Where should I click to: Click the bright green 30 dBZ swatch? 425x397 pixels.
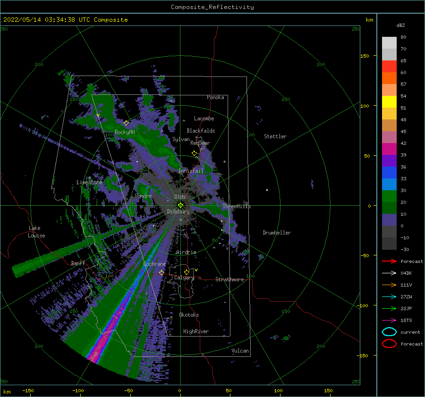389,196
